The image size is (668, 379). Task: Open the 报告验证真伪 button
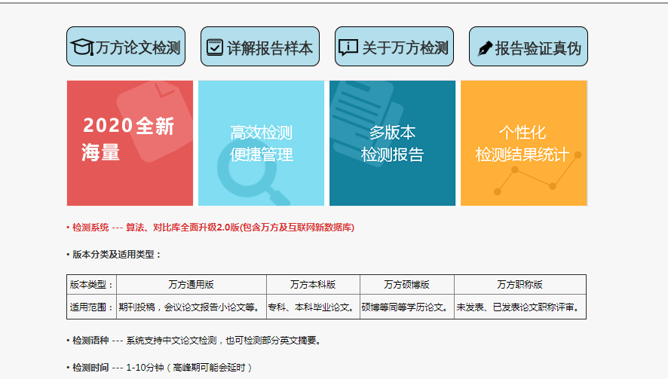[x=529, y=47]
